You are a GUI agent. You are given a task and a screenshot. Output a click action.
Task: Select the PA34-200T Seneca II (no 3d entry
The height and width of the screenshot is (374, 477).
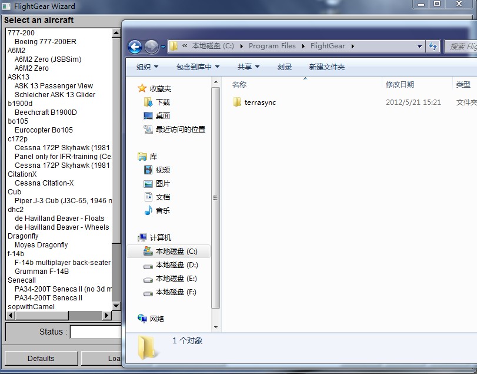click(63, 289)
